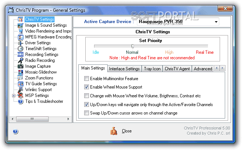242x150 pixels.
Task: Select Image Capture in the tree
Action: 38,66
